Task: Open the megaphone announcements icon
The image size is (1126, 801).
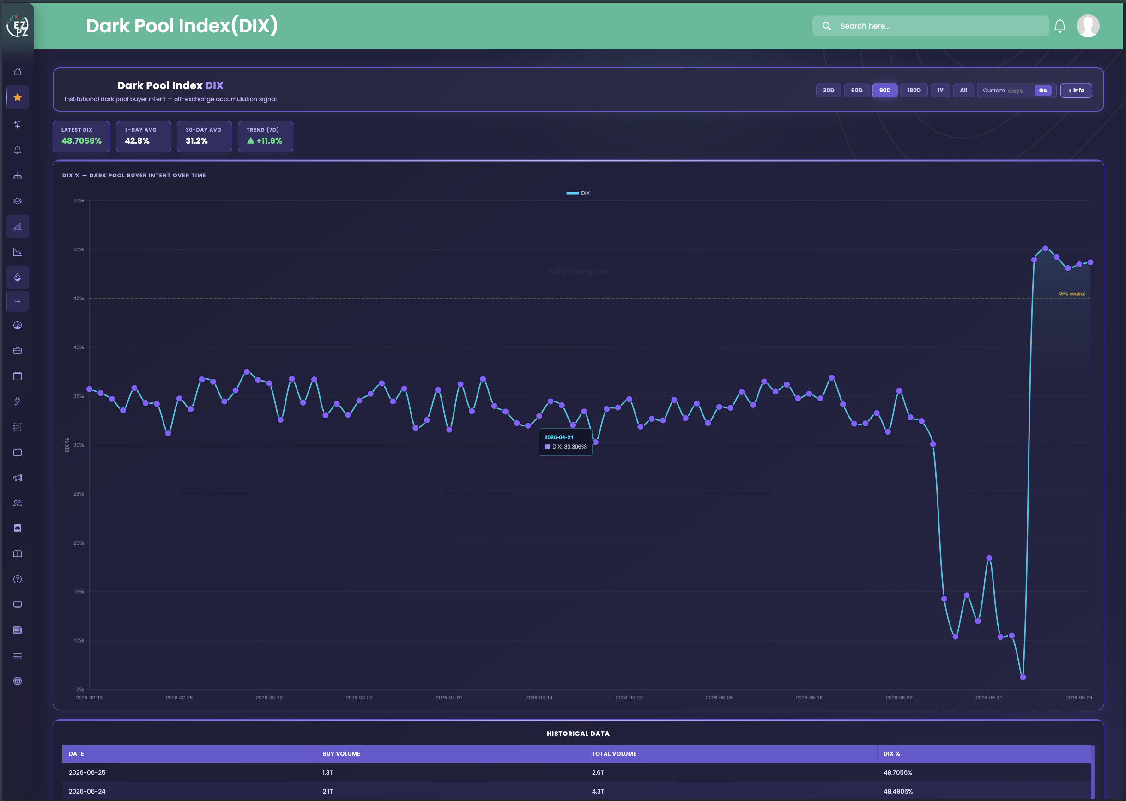Action: click(x=18, y=478)
